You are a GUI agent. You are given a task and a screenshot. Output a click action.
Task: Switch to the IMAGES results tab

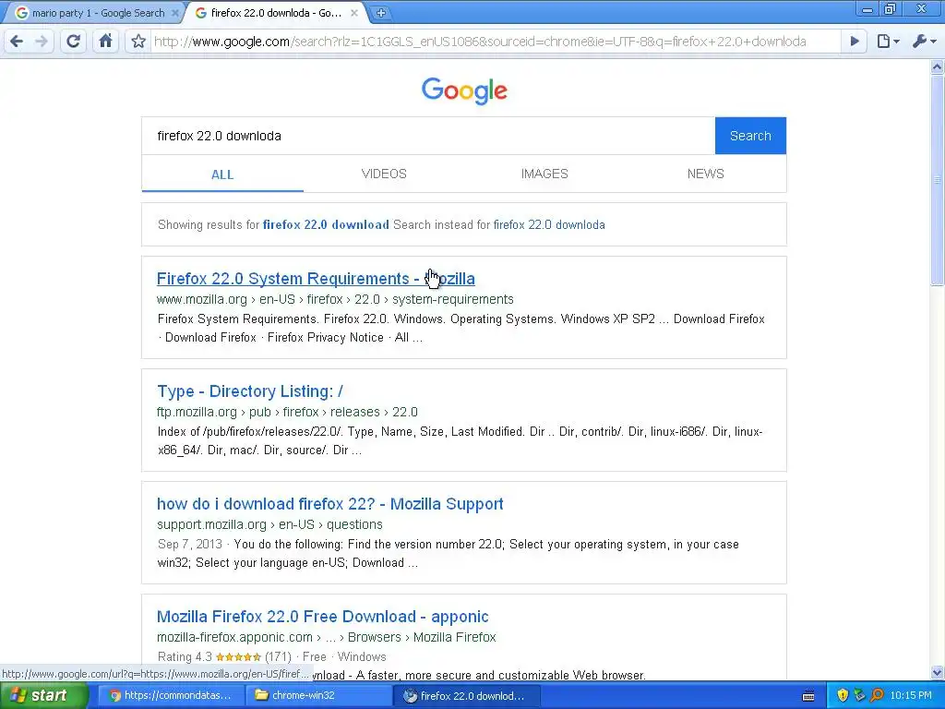click(544, 174)
